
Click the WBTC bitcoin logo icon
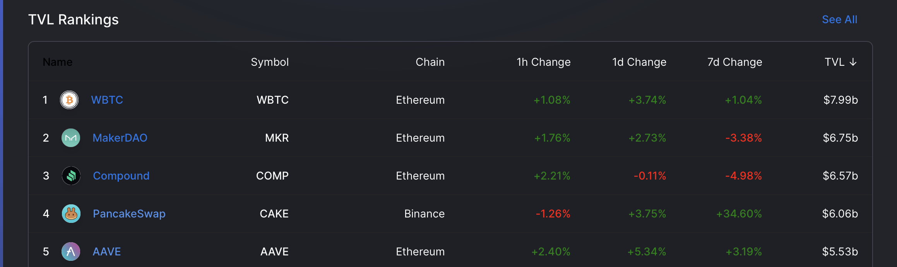click(69, 100)
